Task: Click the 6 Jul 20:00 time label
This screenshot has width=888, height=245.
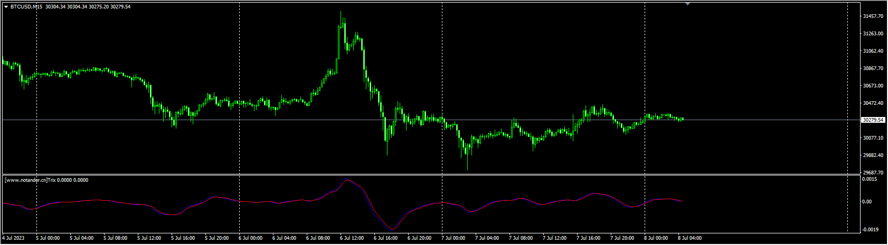Action: 420,238
